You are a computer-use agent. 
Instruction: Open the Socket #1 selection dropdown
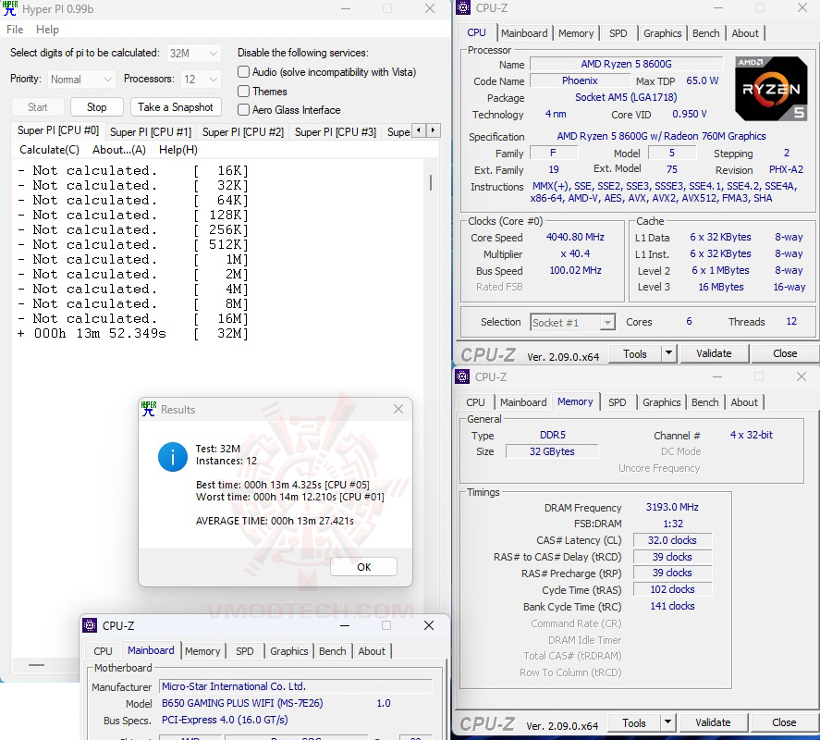pos(572,323)
